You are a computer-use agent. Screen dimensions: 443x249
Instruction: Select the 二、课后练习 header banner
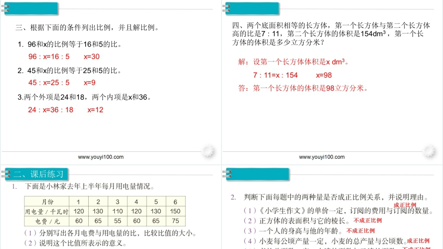coord(36,174)
